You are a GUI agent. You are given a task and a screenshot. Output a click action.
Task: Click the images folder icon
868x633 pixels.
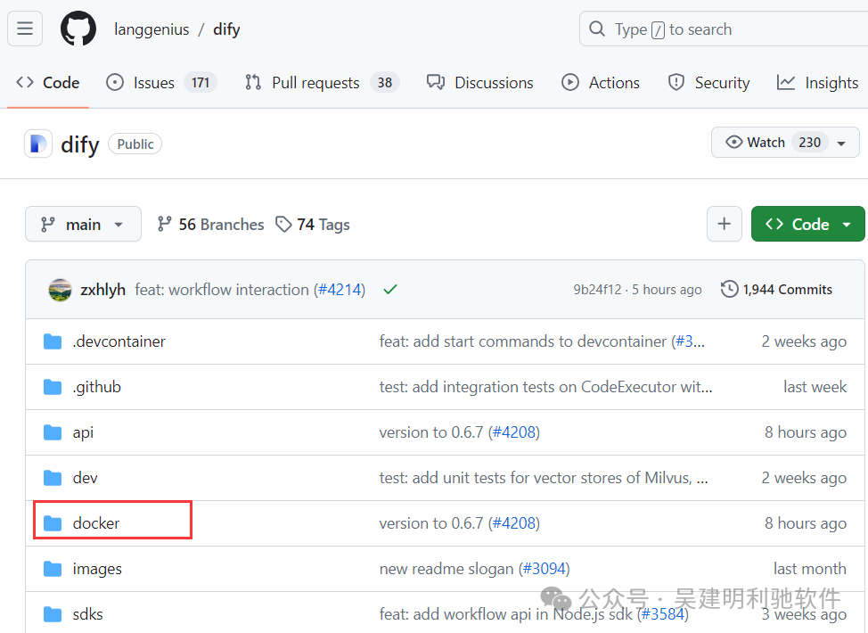pos(53,568)
